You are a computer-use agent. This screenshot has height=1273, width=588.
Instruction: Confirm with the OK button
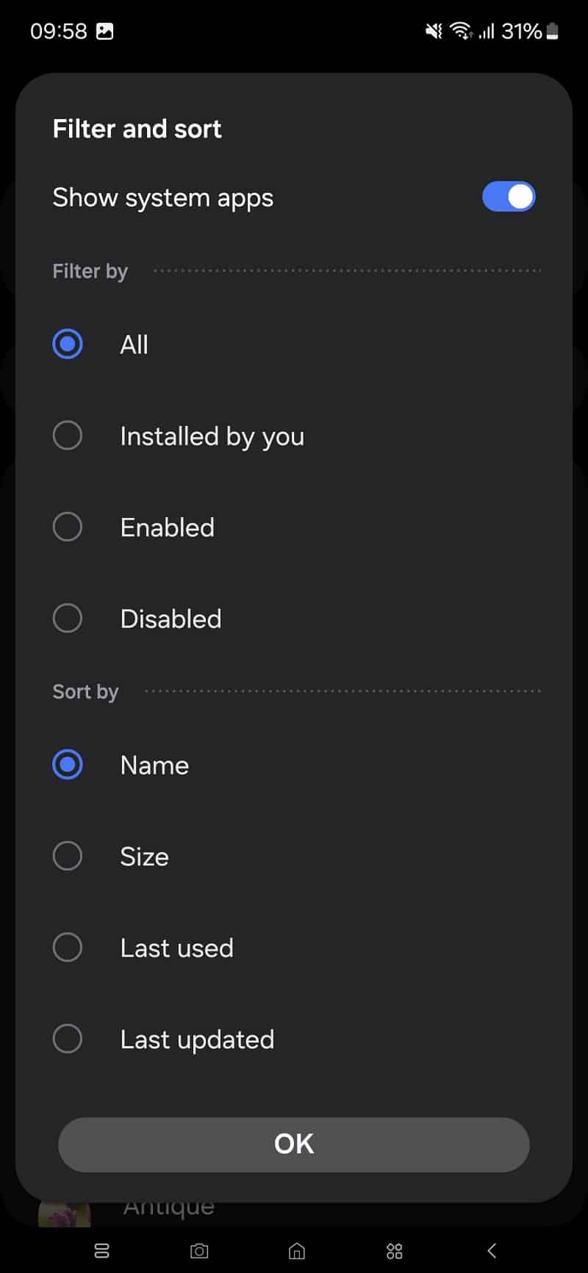pos(294,1144)
